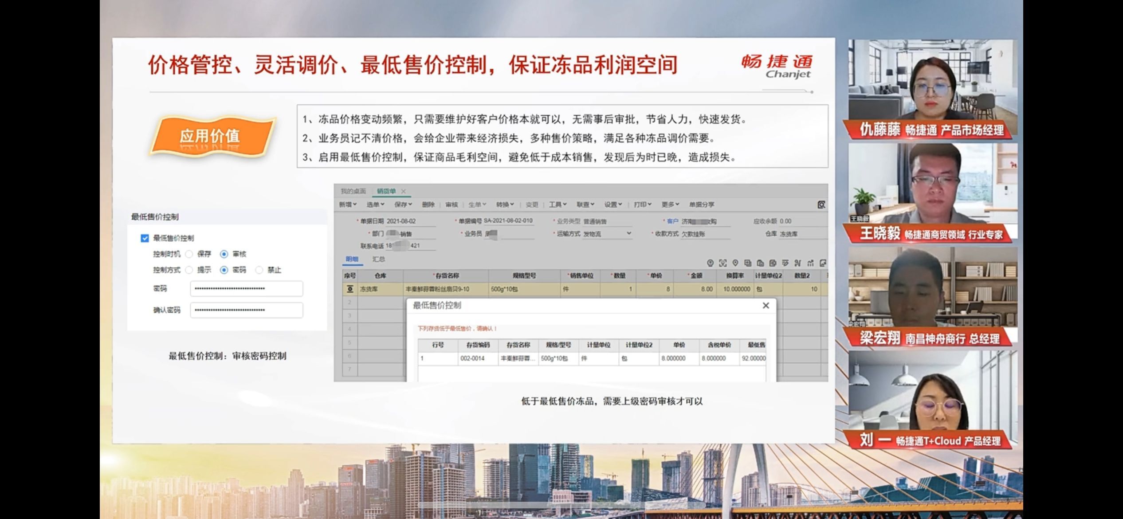Image resolution: width=1123 pixels, height=519 pixels.
Task: Click the 王晓毅 video thumbnail
Action: click(x=933, y=193)
